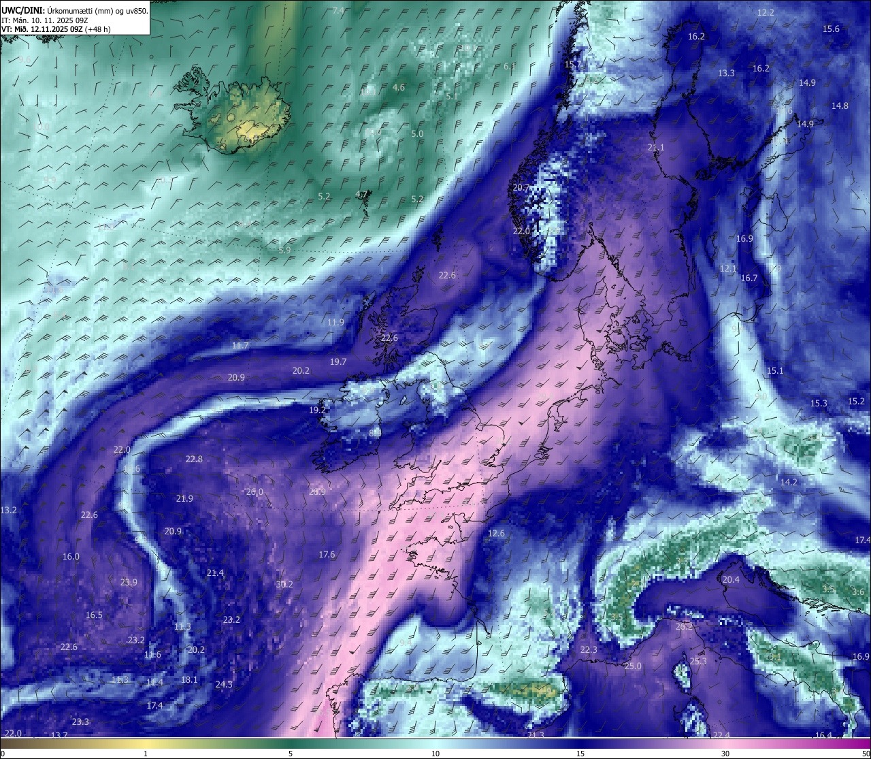Screen dimensions: 871x759
Task: Click the value label 13.3
Action: click(726, 73)
